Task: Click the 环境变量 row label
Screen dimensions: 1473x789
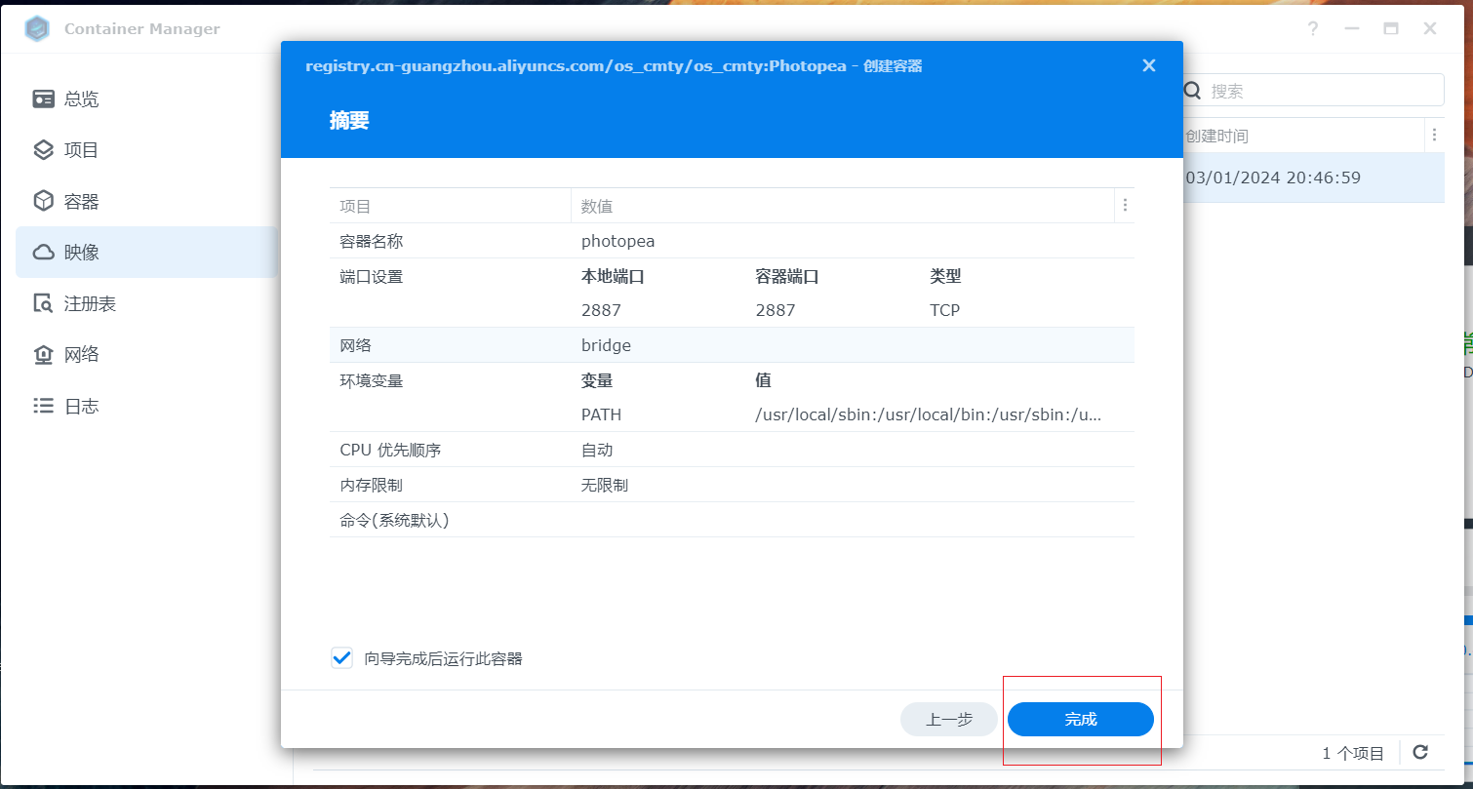Action: (372, 380)
